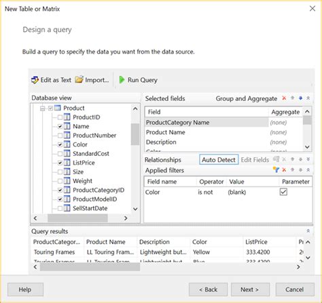Screen dimensions: 322x303
Task: Click the Product table icon in tree
Action: click(x=58, y=108)
